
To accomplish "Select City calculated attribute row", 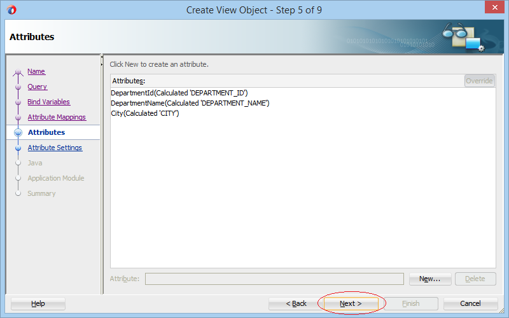I will tap(145, 113).
